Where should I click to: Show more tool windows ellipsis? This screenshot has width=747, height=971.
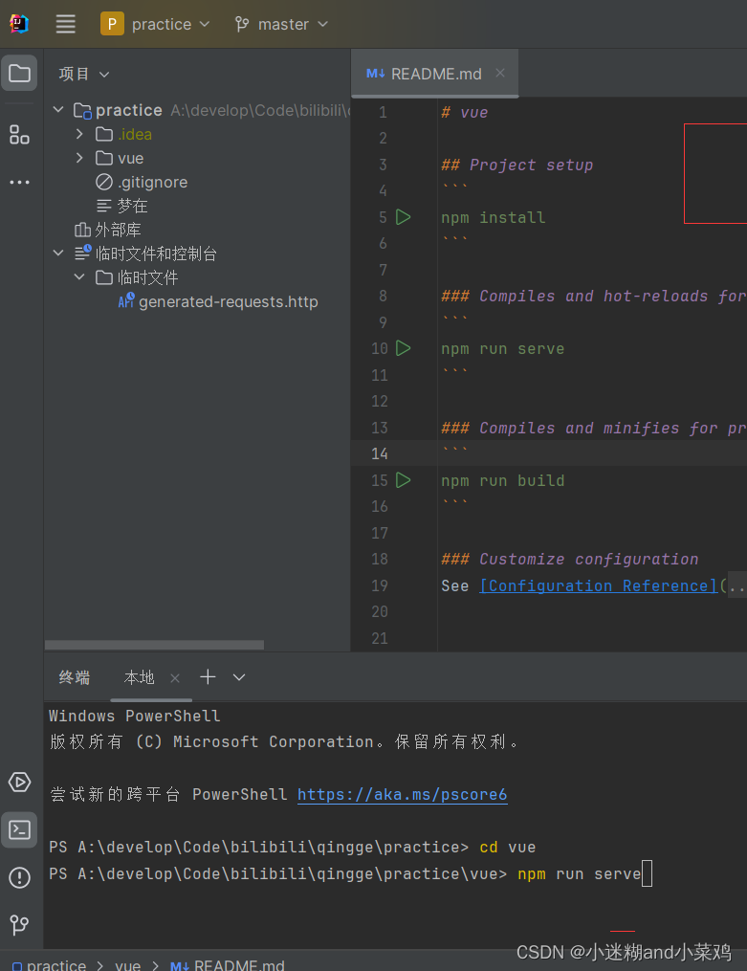(x=19, y=182)
